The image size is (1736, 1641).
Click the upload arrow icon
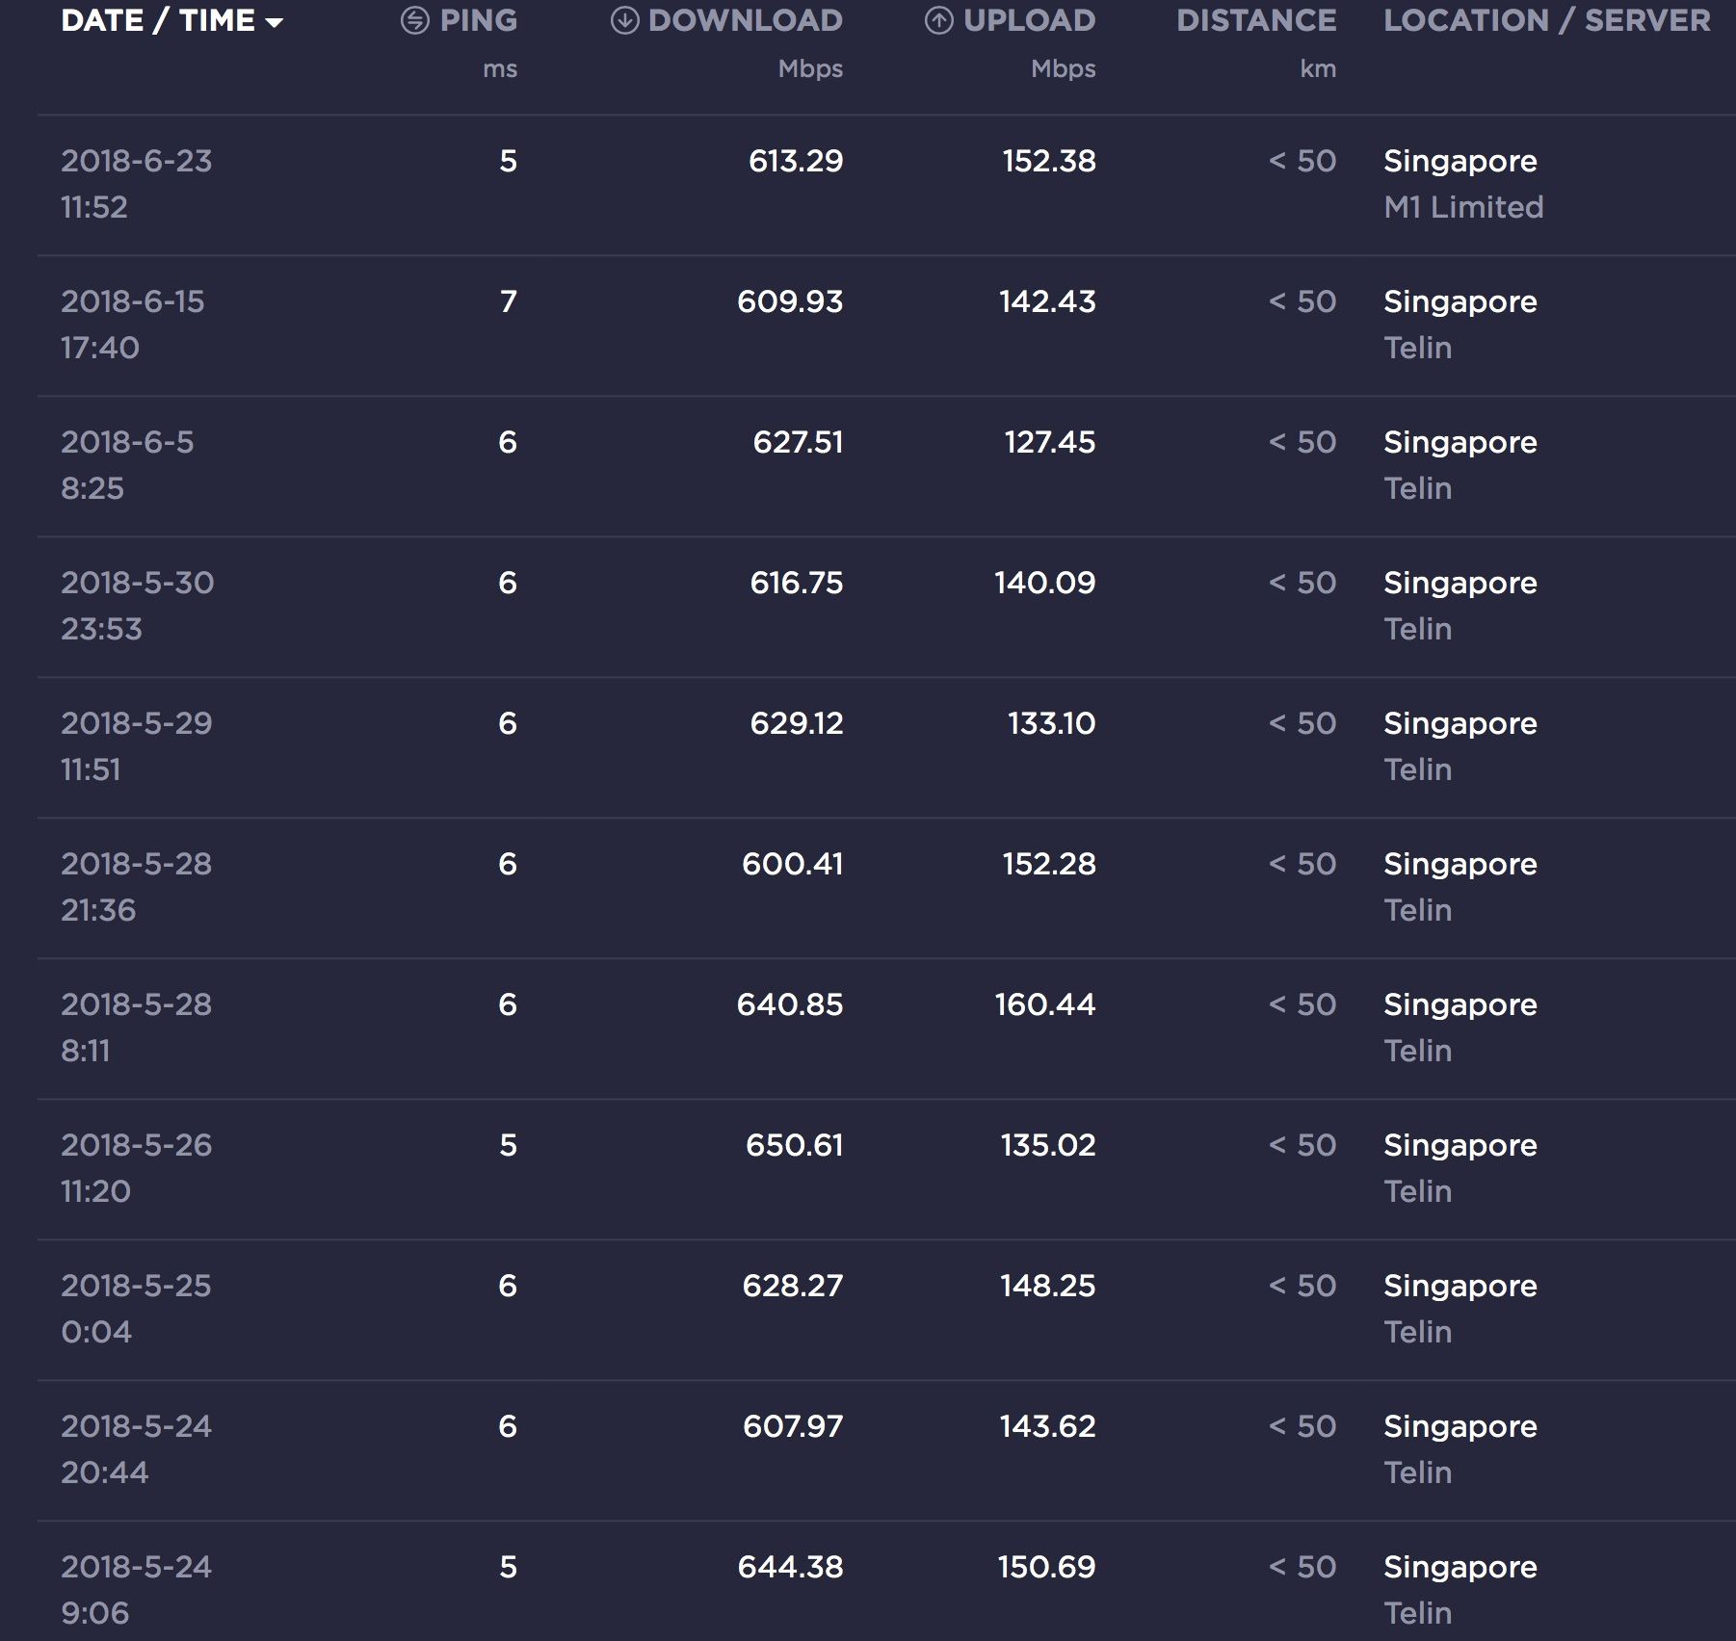coord(938,20)
